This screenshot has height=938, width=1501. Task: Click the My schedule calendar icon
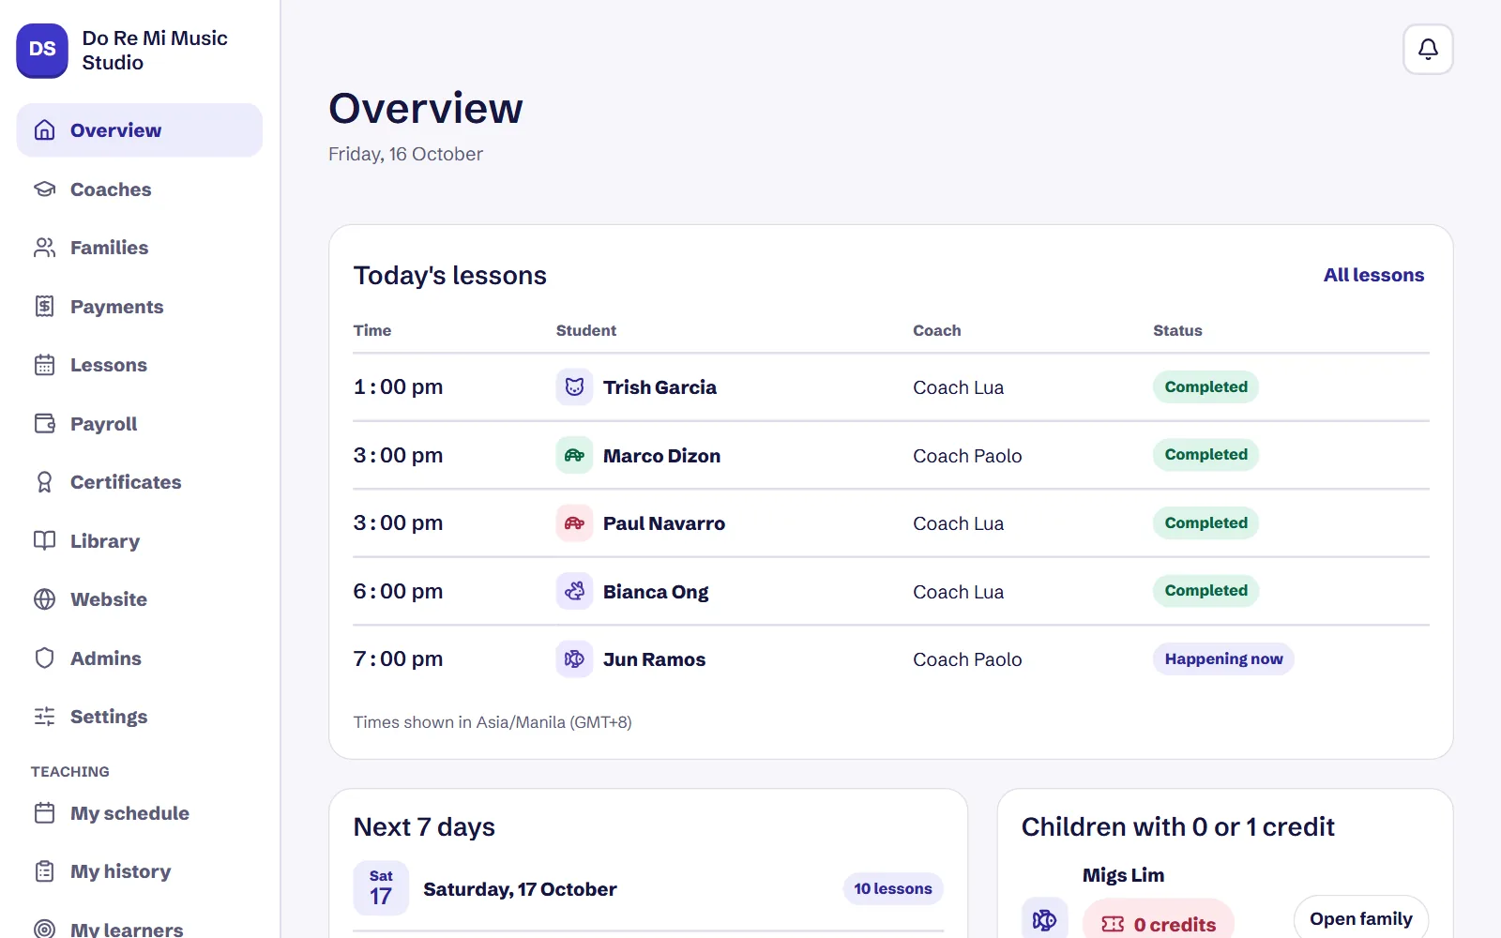pyautogui.click(x=44, y=813)
